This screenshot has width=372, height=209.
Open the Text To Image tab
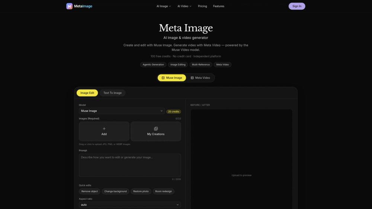112,93
